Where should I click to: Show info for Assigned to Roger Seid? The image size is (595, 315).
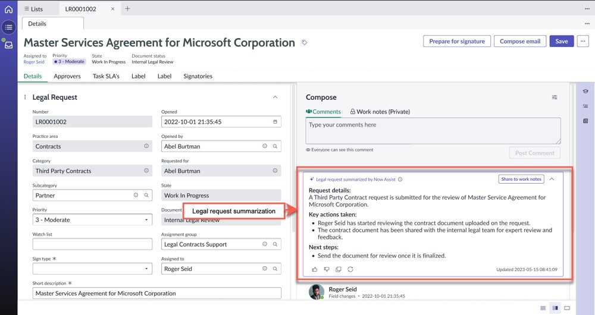coord(265,269)
